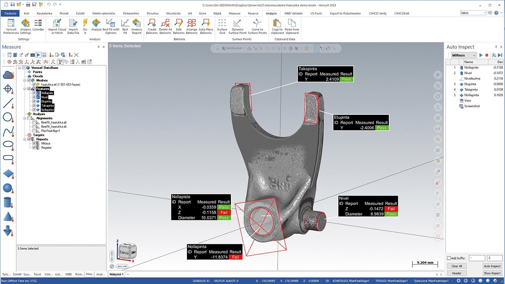Collapse the Verisurf DataBase tree node

click(19, 68)
